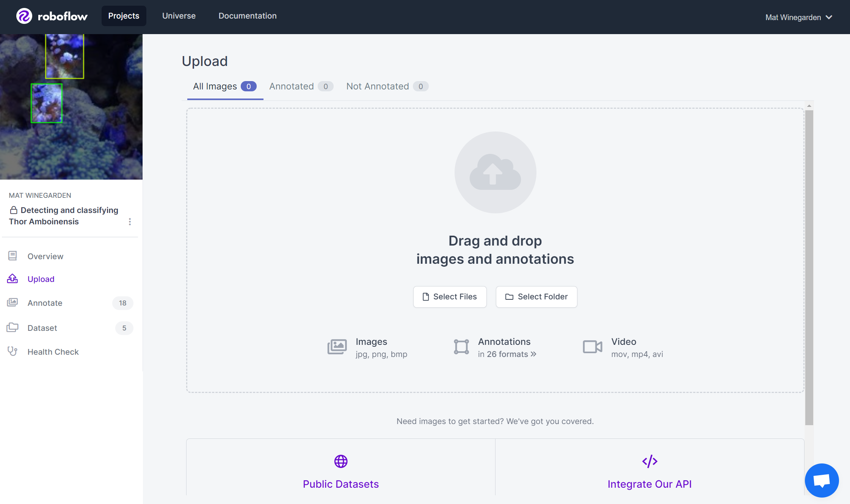Viewport: 850px width, 504px height.
Task: Click the Health Check stethoscope icon
Action: pyautogui.click(x=13, y=351)
